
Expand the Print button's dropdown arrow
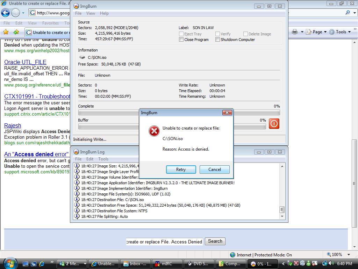coord(302,32)
